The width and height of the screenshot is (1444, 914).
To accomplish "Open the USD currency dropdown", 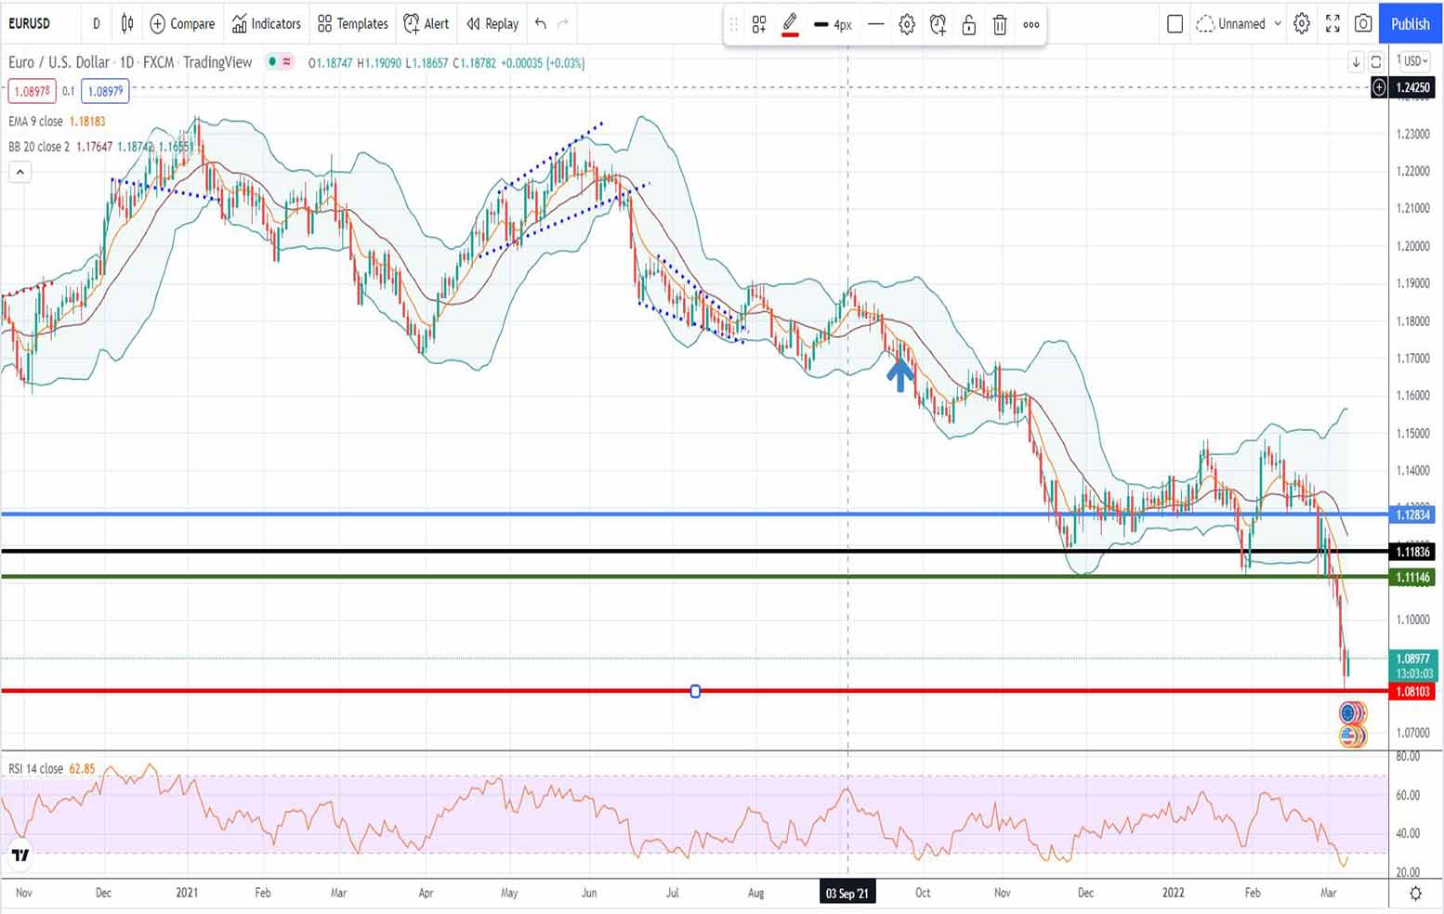I will (x=1412, y=61).
